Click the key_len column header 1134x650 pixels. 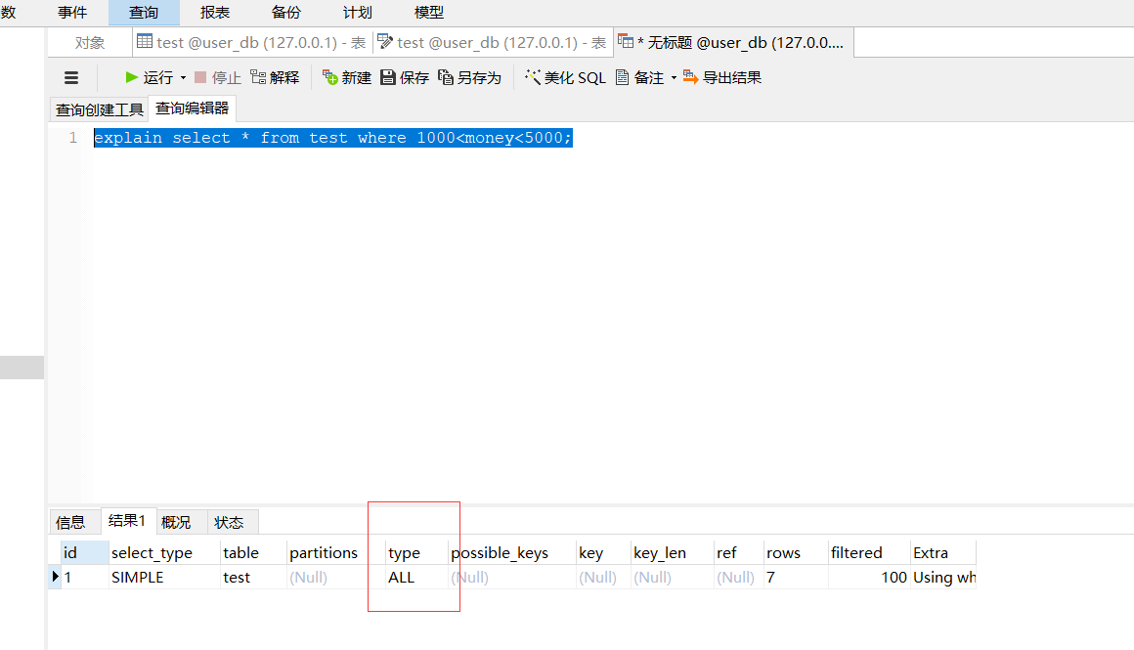672,552
